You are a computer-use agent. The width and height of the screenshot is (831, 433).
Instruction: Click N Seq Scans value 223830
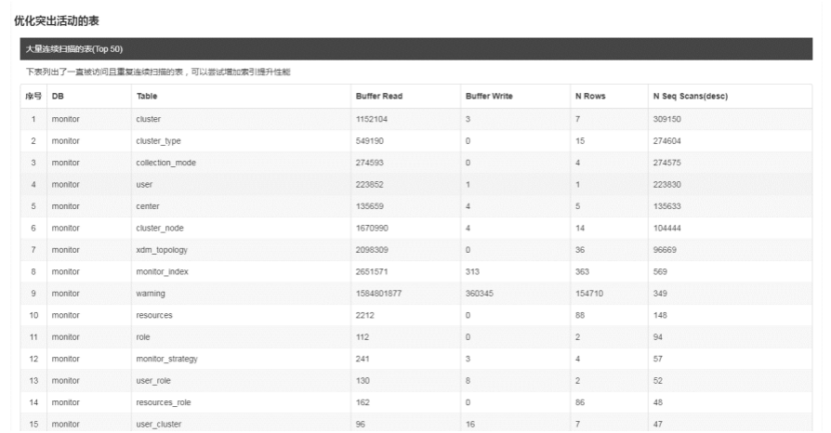[666, 184]
